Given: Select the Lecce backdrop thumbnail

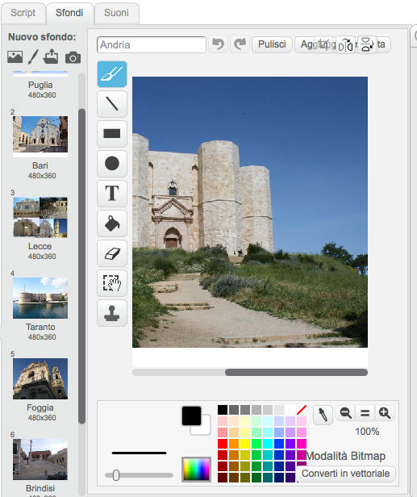Looking at the screenshot, I should click(x=40, y=217).
